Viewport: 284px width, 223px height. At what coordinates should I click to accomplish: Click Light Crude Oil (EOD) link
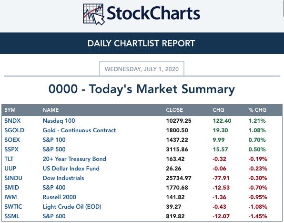click(72, 207)
